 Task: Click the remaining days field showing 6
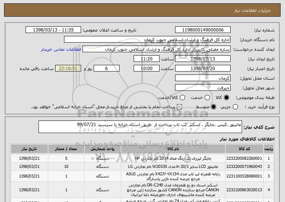[x=107, y=69]
